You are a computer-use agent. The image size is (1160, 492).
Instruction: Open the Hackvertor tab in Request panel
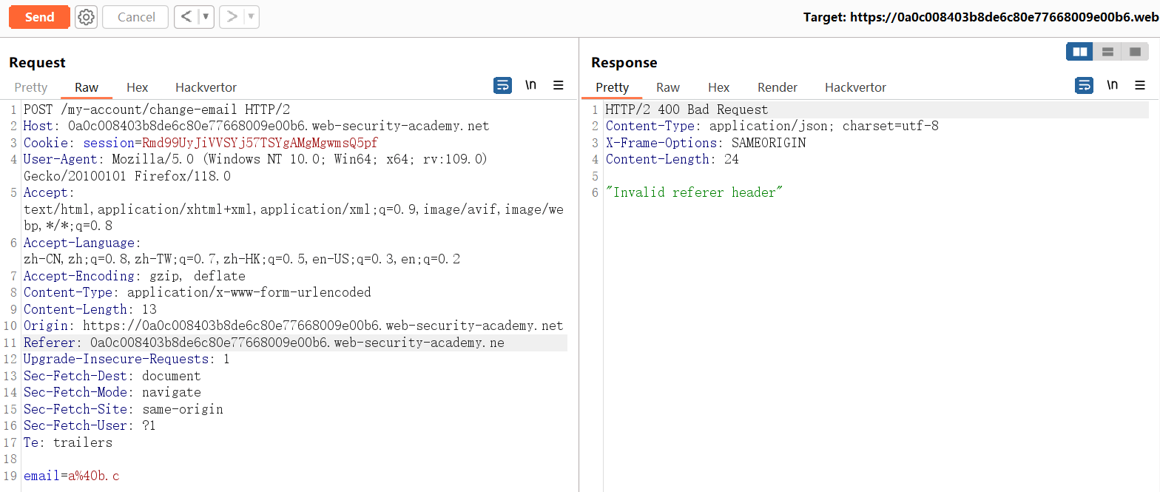(x=206, y=87)
